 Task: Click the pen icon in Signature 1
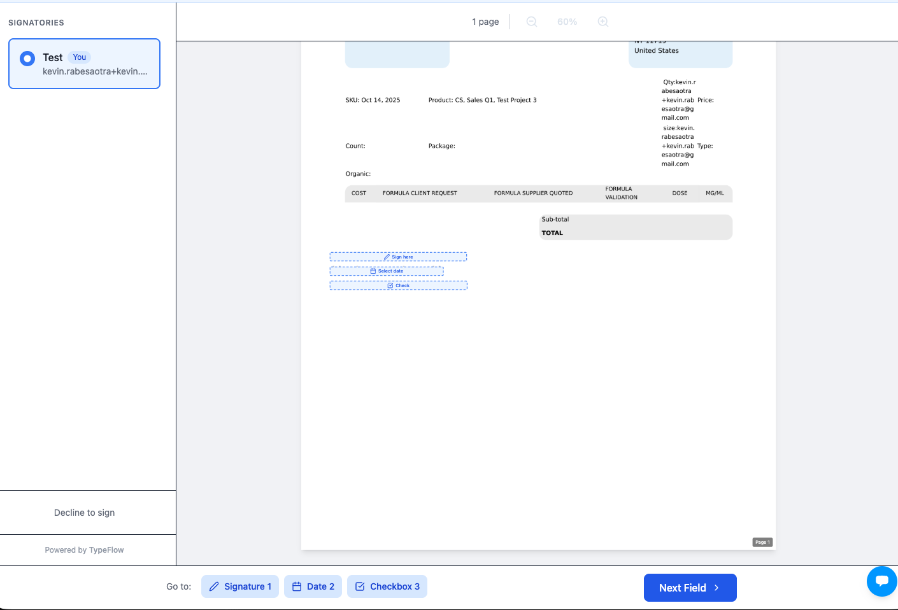(x=214, y=586)
